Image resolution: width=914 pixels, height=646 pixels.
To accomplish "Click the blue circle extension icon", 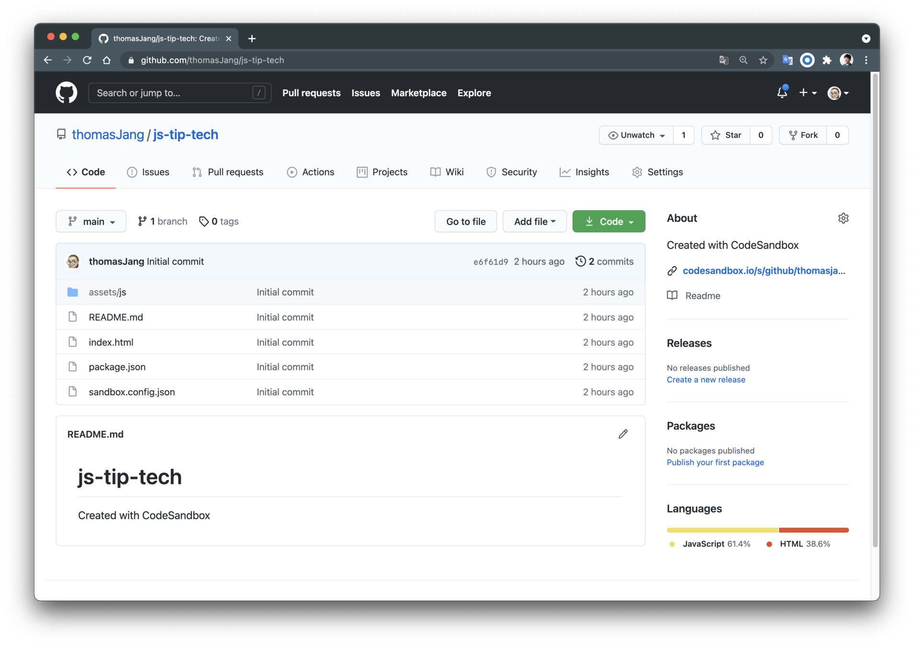I will [x=807, y=60].
